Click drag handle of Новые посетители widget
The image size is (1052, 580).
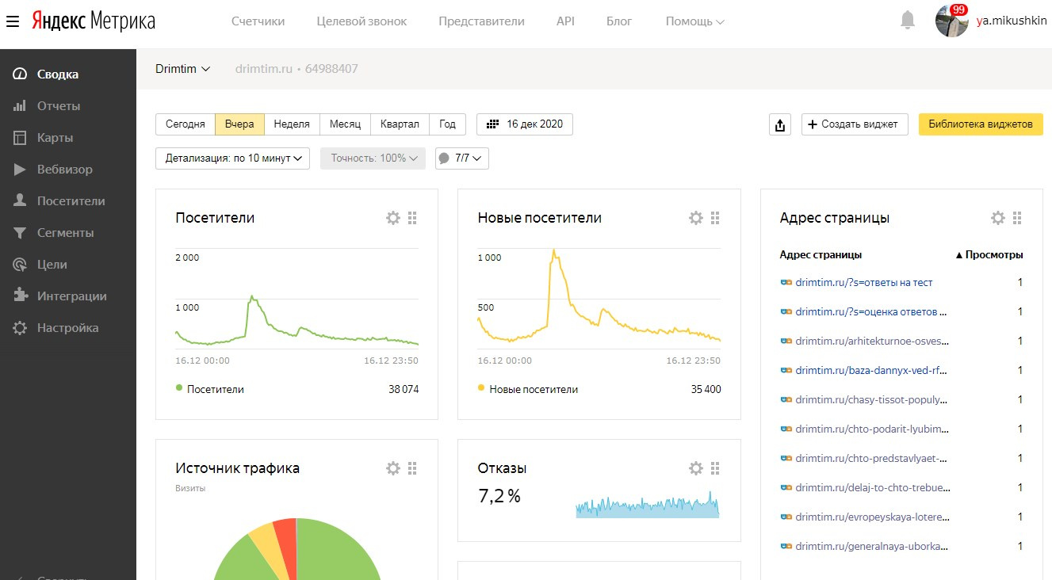click(715, 218)
